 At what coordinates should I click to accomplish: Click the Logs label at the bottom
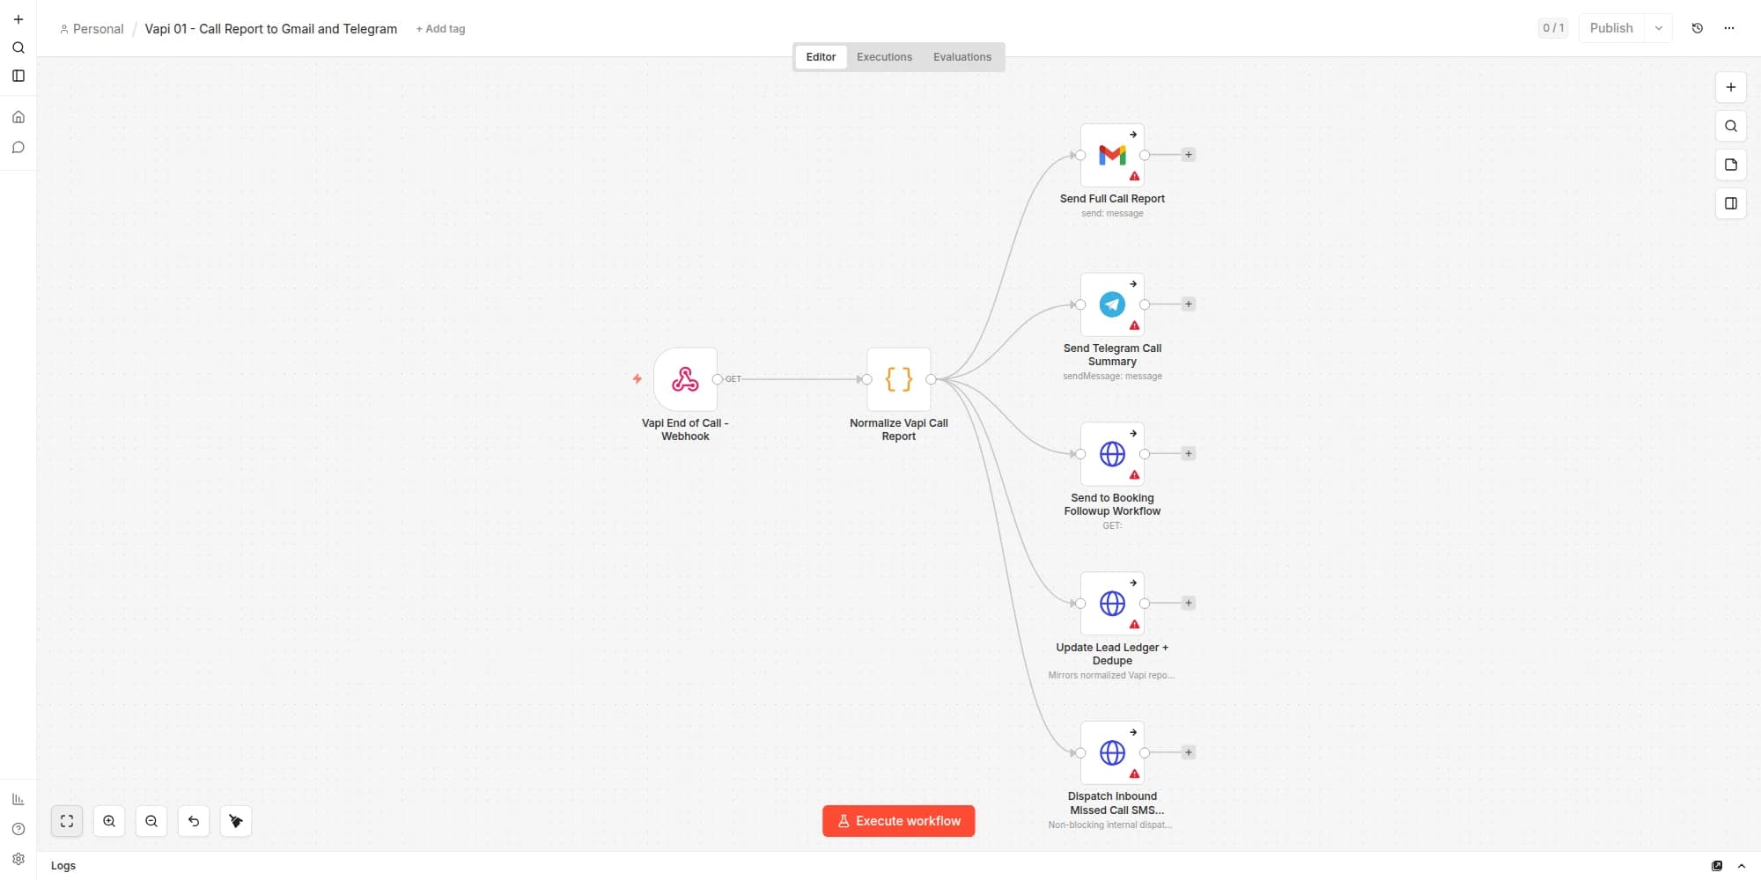pyautogui.click(x=63, y=866)
